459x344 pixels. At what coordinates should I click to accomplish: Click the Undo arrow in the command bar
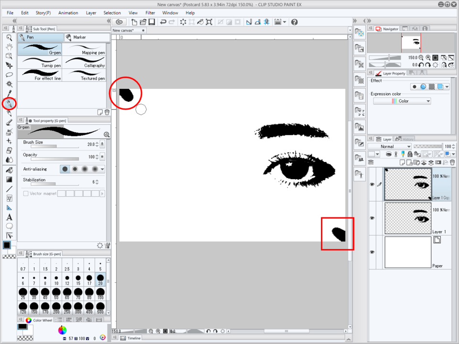pyautogui.click(x=164, y=22)
